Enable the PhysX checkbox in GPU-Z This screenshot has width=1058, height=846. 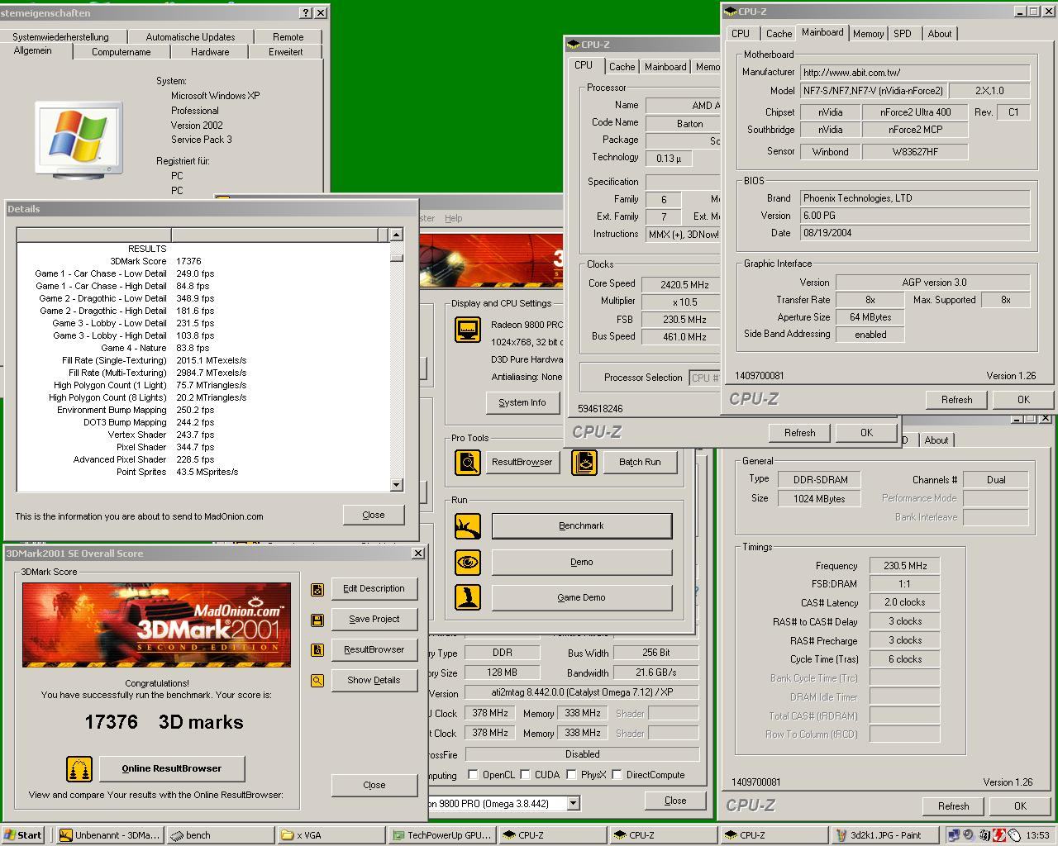pyautogui.click(x=571, y=775)
